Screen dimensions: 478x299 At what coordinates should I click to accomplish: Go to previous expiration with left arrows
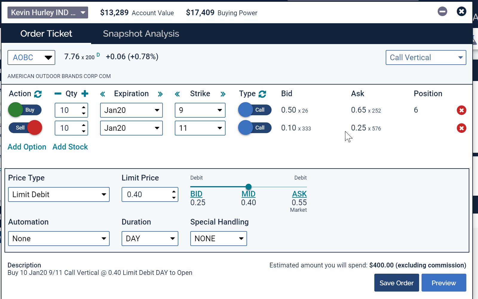tap(102, 94)
